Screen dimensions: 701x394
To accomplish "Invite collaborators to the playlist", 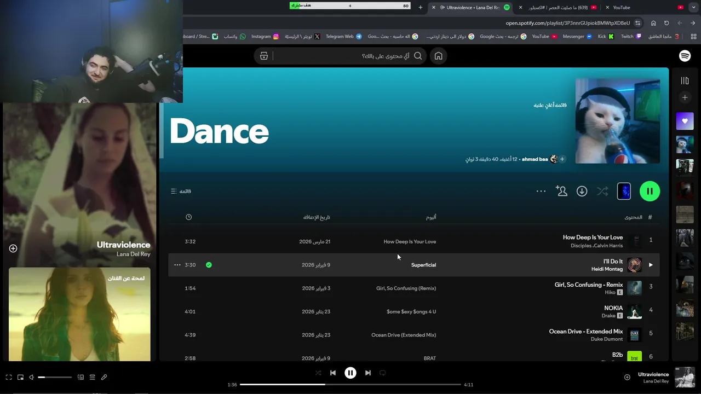I will [x=561, y=191].
